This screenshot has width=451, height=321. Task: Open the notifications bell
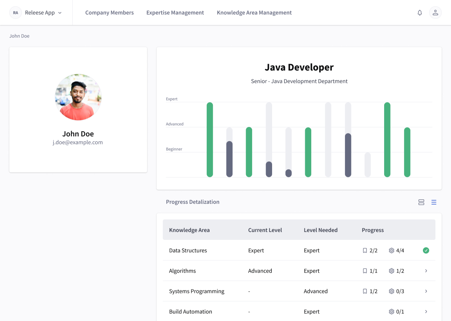[x=420, y=13]
